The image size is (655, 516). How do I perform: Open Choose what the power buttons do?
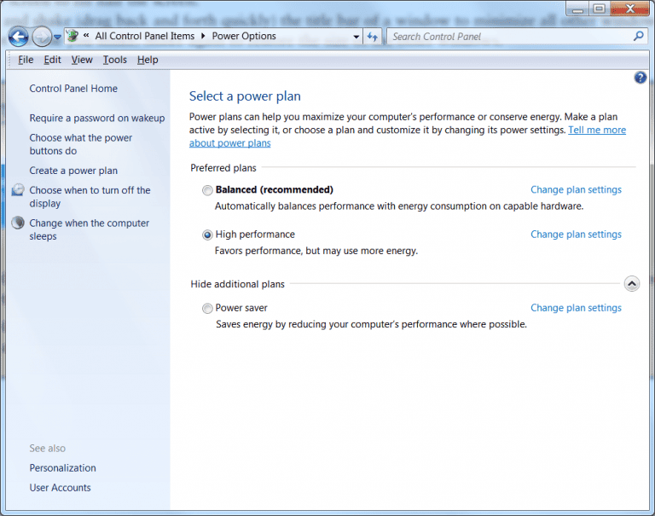pyautogui.click(x=81, y=144)
